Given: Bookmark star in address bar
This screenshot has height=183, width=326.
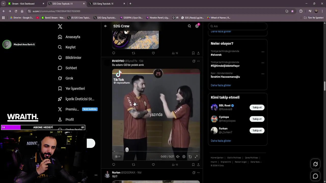Looking at the screenshot, I should [292, 11].
